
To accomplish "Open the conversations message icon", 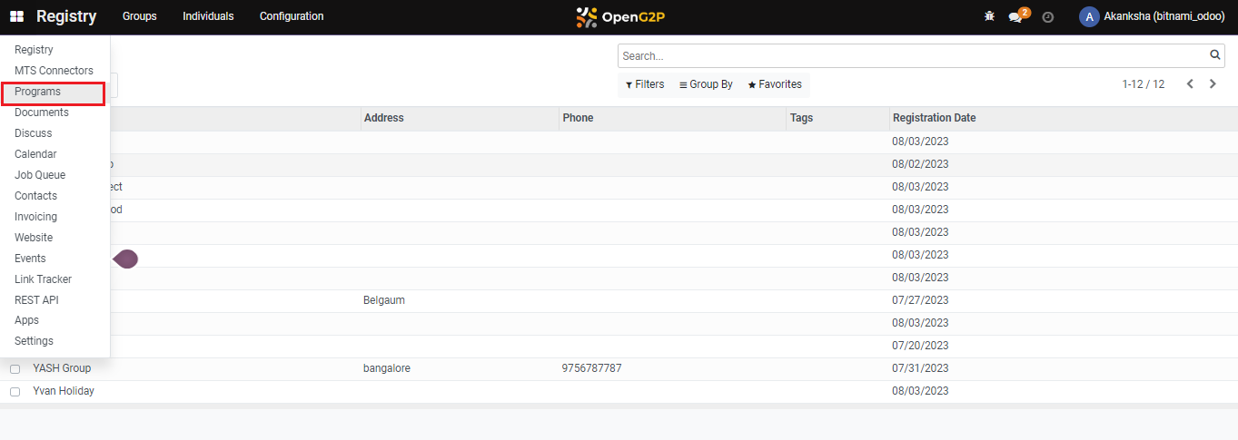I will [x=1015, y=17].
